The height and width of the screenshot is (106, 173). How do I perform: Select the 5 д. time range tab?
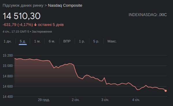tap(23, 41)
